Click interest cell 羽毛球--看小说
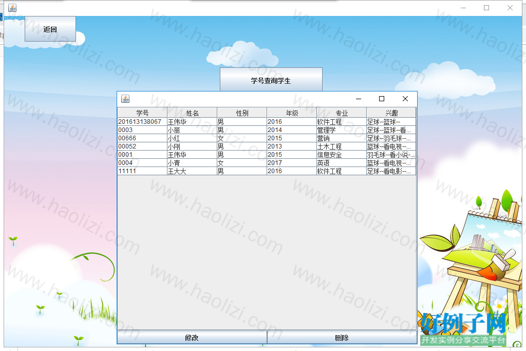 click(x=391, y=154)
